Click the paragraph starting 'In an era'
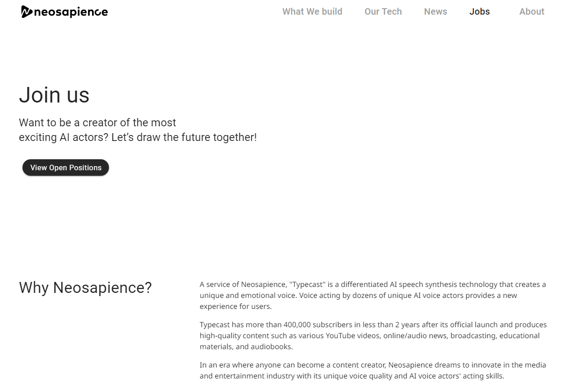572x389 pixels. (x=373, y=370)
